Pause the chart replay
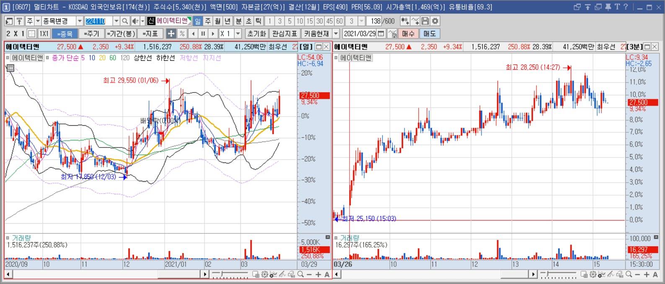The image size is (665, 284). point(203,34)
